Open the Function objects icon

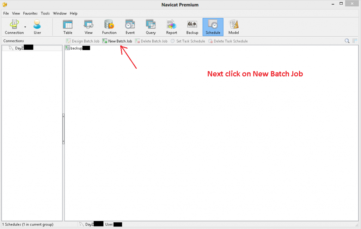coord(109,27)
